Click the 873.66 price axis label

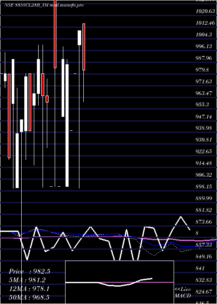pyautogui.click(x=204, y=222)
